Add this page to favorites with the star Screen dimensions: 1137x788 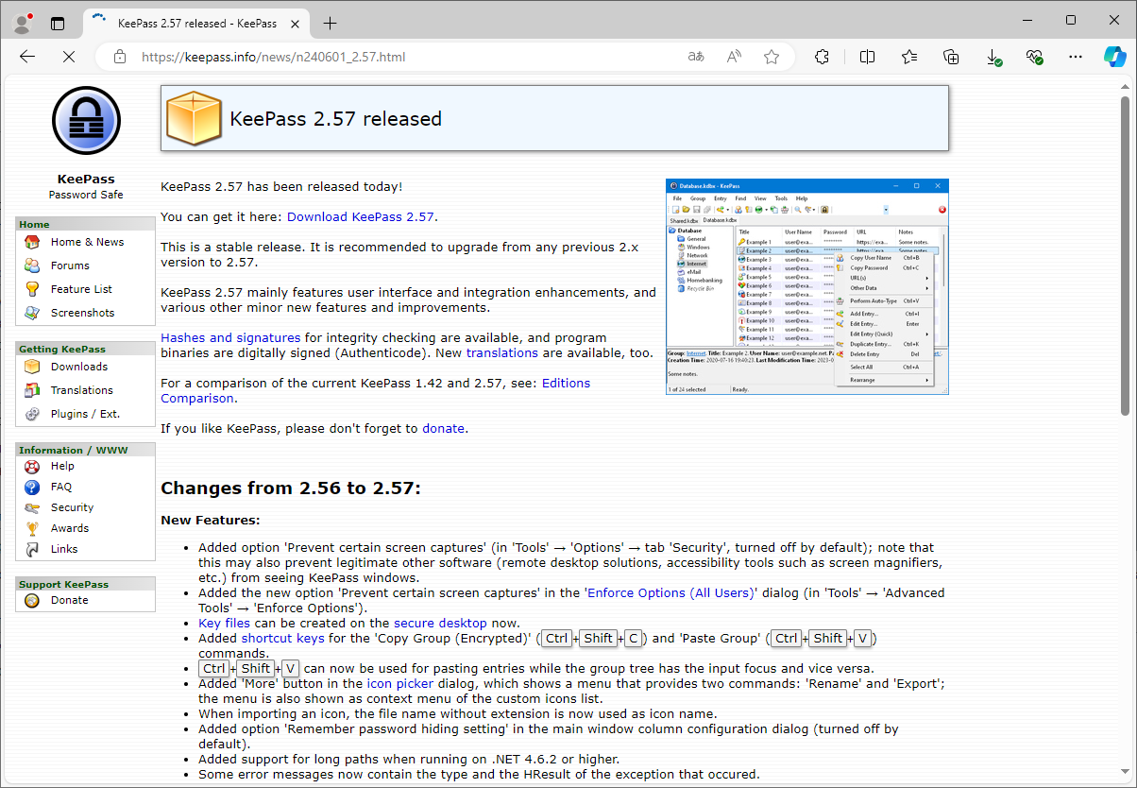click(x=772, y=57)
